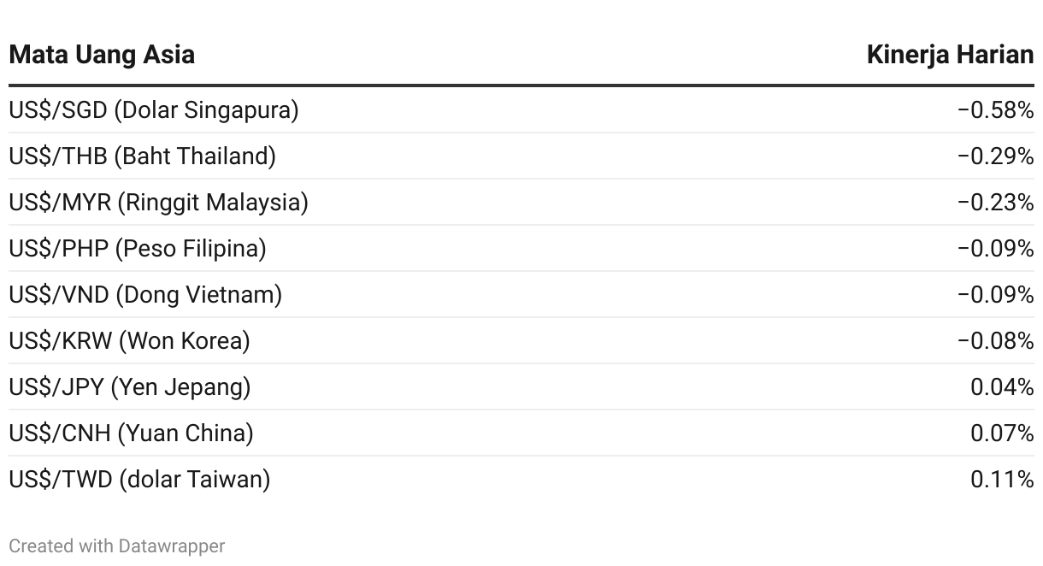Open the Created with Datawrapper link

point(117,545)
